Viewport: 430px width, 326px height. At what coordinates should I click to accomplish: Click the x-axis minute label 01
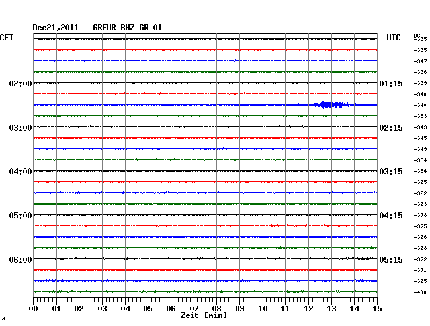(56, 308)
